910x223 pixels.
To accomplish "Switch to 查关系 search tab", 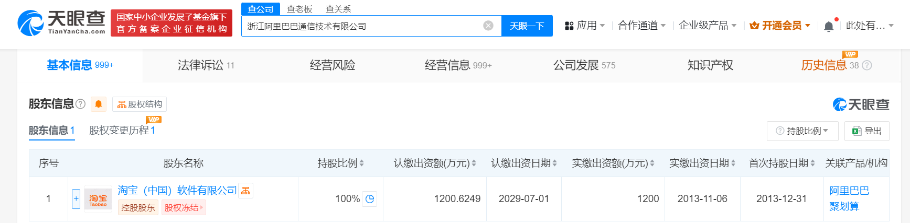I will tap(338, 9).
